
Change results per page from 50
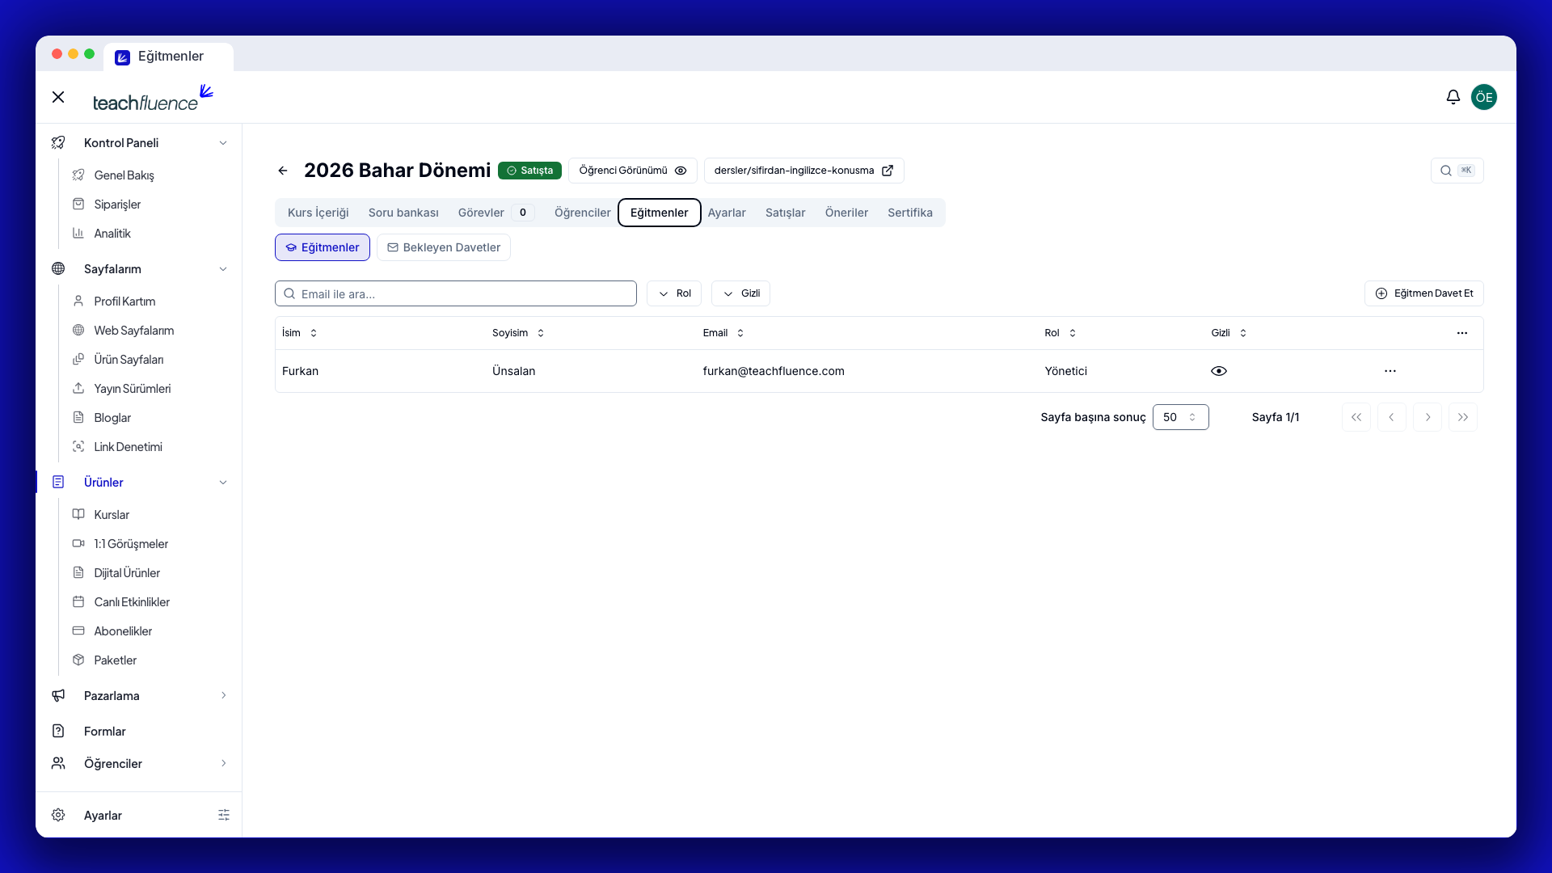(1180, 417)
